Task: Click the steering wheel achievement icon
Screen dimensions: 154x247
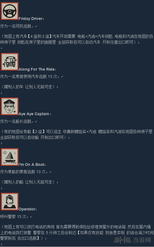Action: click(10, 11)
